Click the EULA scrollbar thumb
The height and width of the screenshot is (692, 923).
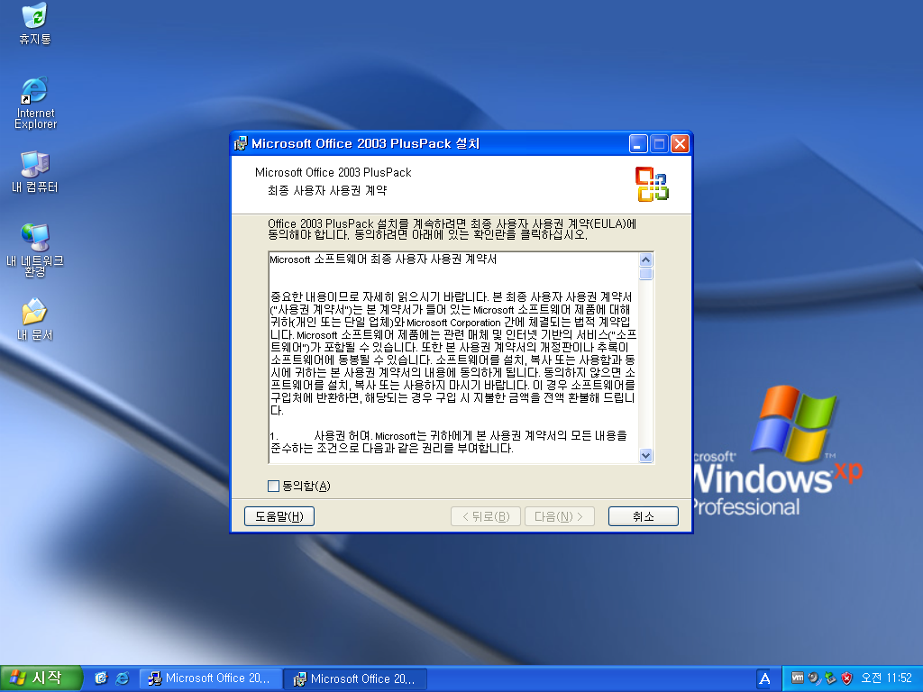(x=645, y=274)
